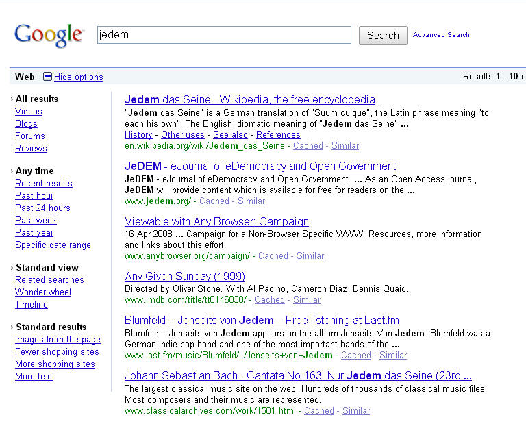Screen dimensions: 526x424
Task: Open 'Any Given Sunday (1999)' result
Action: point(185,277)
